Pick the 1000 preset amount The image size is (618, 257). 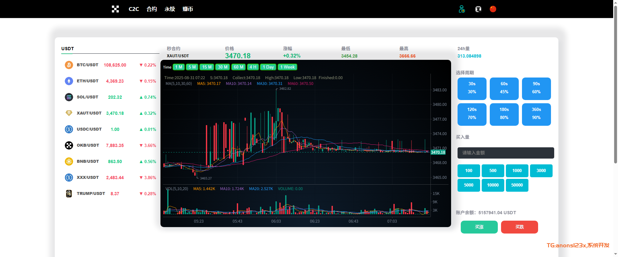tap(517, 171)
